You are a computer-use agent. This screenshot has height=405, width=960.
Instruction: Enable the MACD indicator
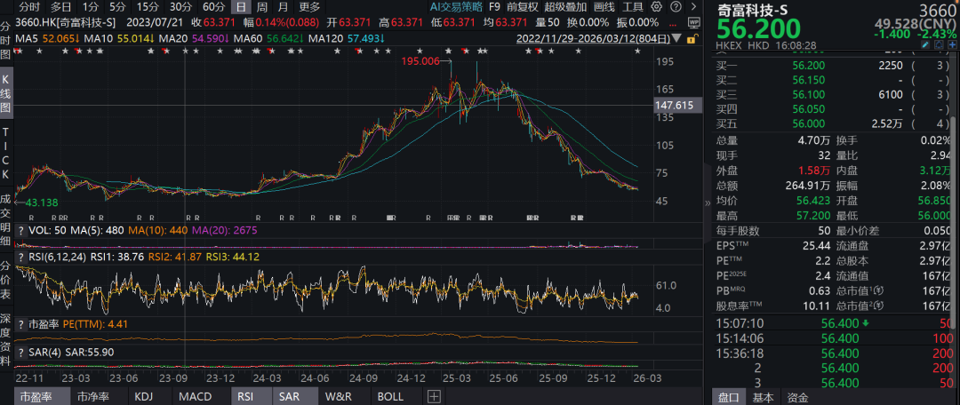(195, 396)
